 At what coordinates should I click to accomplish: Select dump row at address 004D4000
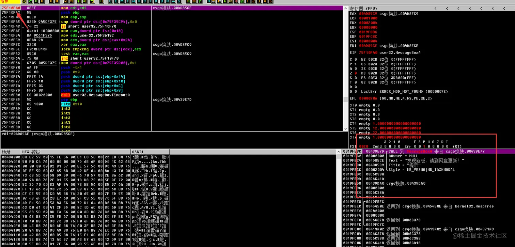(85, 157)
